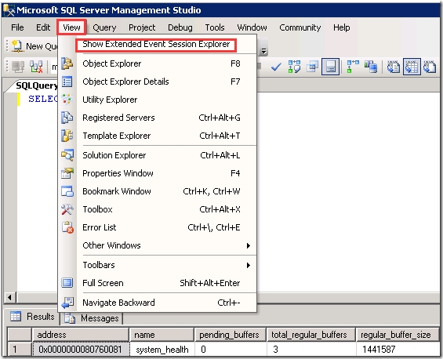Click the Connect toolbar icon
Image resolution: width=443 pixels, height=359 pixels.
pos(18,67)
